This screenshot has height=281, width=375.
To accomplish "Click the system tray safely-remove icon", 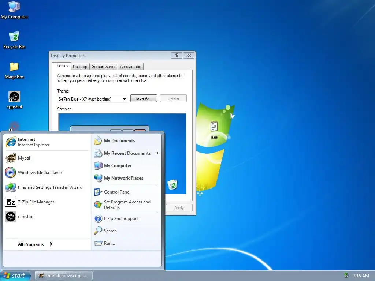I will pyautogui.click(x=346, y=276).
